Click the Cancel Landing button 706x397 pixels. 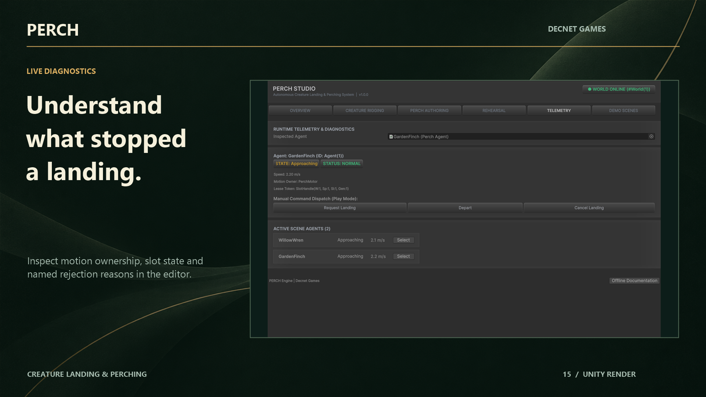pos(589,208)
